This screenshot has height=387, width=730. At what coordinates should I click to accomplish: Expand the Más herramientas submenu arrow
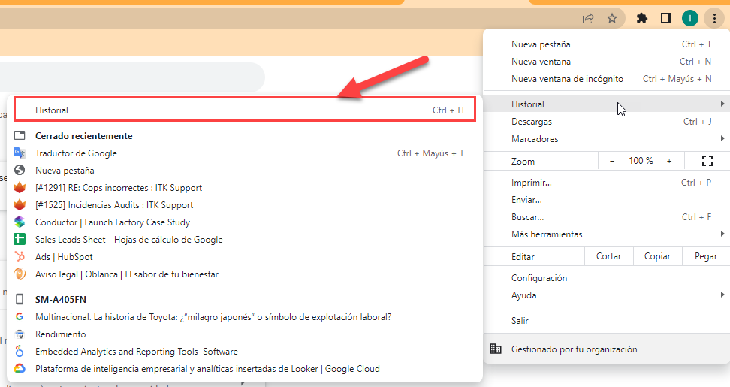722,233
